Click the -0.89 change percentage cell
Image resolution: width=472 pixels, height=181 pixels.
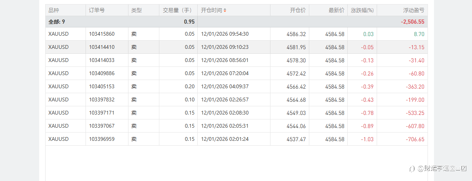click(x=367, y=126)
